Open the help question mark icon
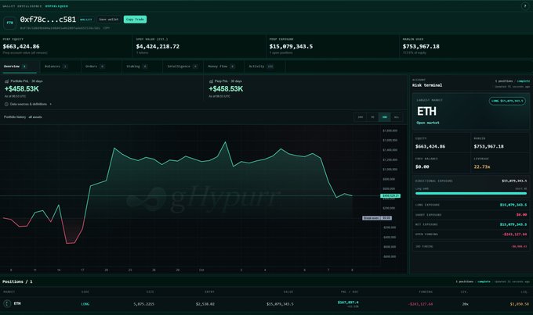 pyautogui.click(x=524, y=5)
